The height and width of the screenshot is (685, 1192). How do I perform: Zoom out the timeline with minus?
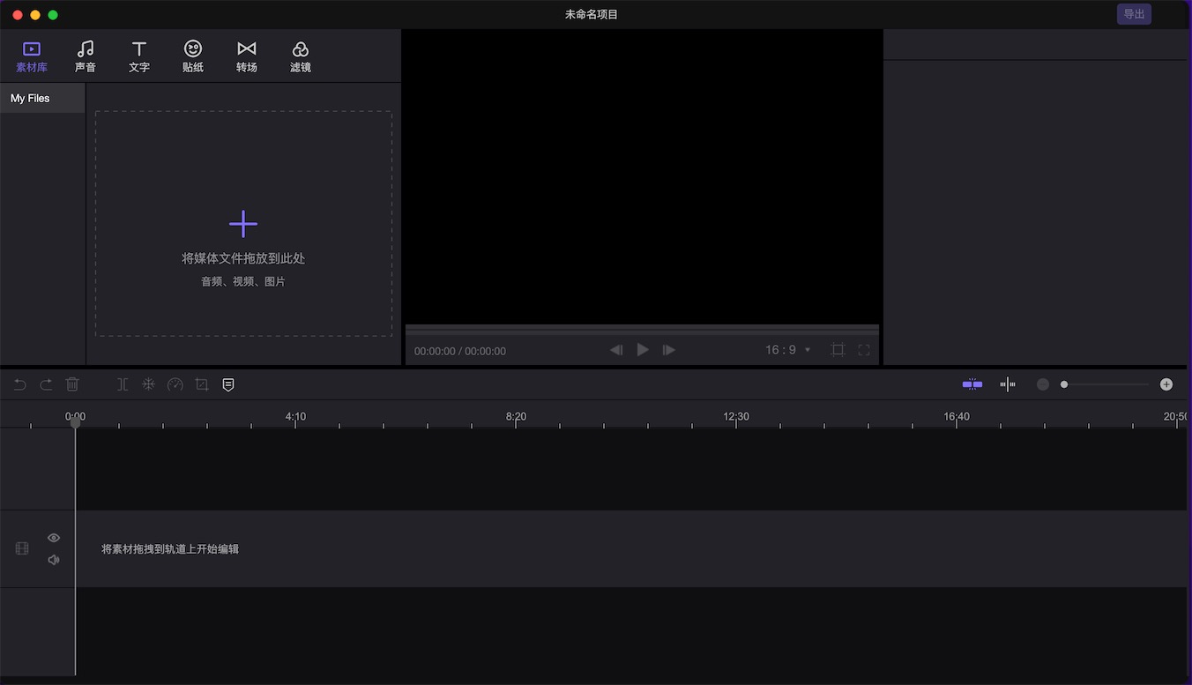click(1043, 384)
